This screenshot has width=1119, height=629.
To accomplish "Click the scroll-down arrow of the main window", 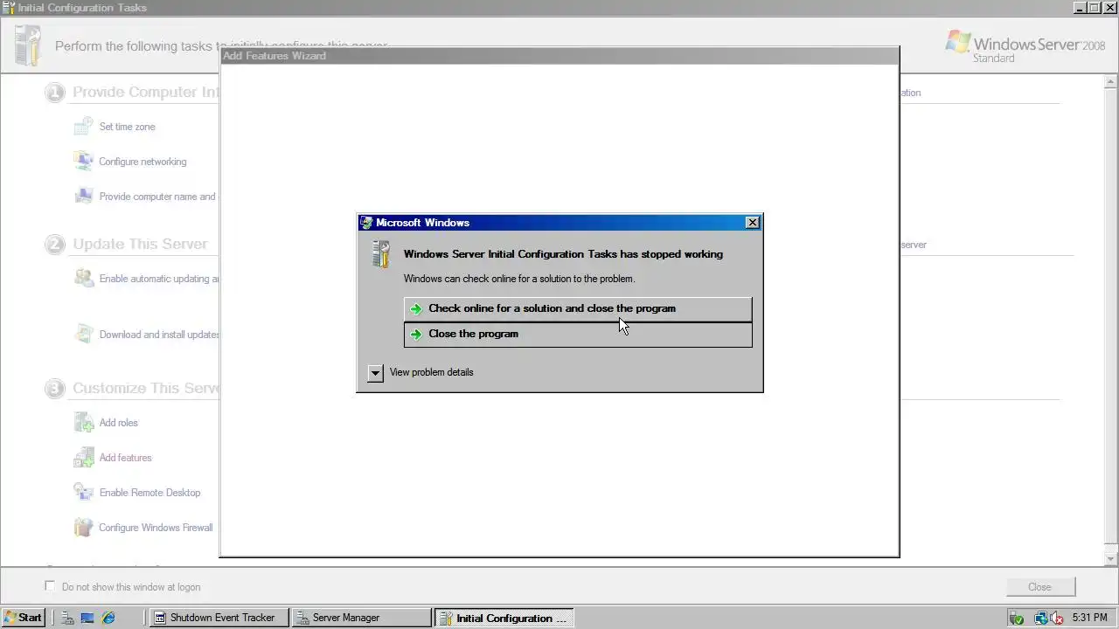I will point(1111,559).
